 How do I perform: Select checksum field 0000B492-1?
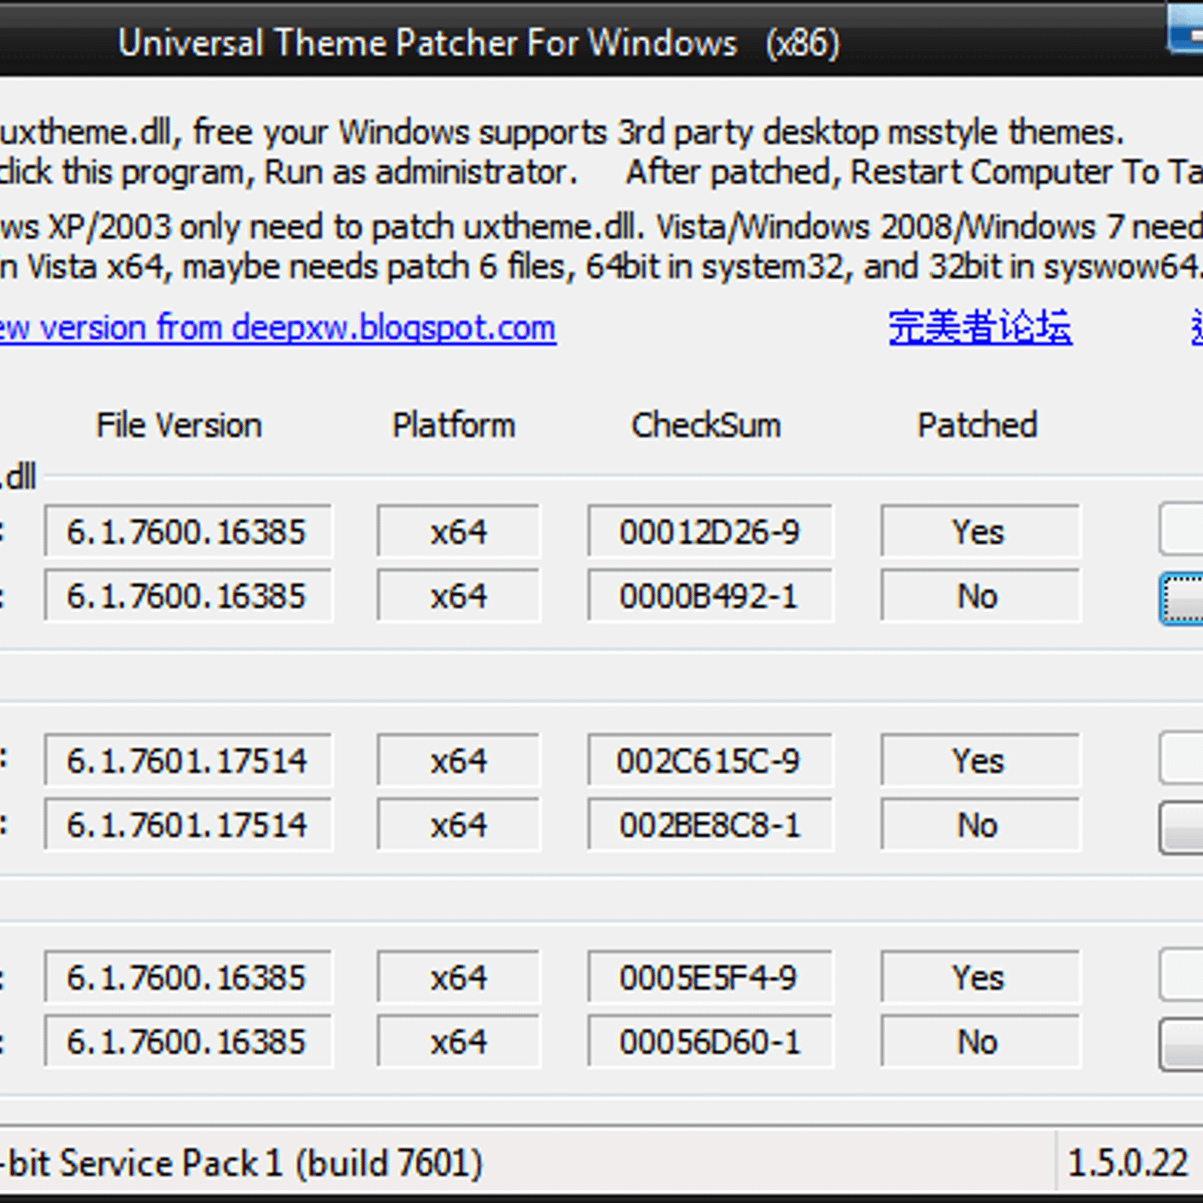[x=710, y=596]
